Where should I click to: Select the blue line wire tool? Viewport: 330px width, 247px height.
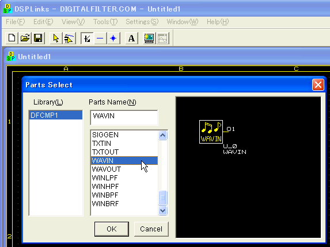[x=100, y=38]
